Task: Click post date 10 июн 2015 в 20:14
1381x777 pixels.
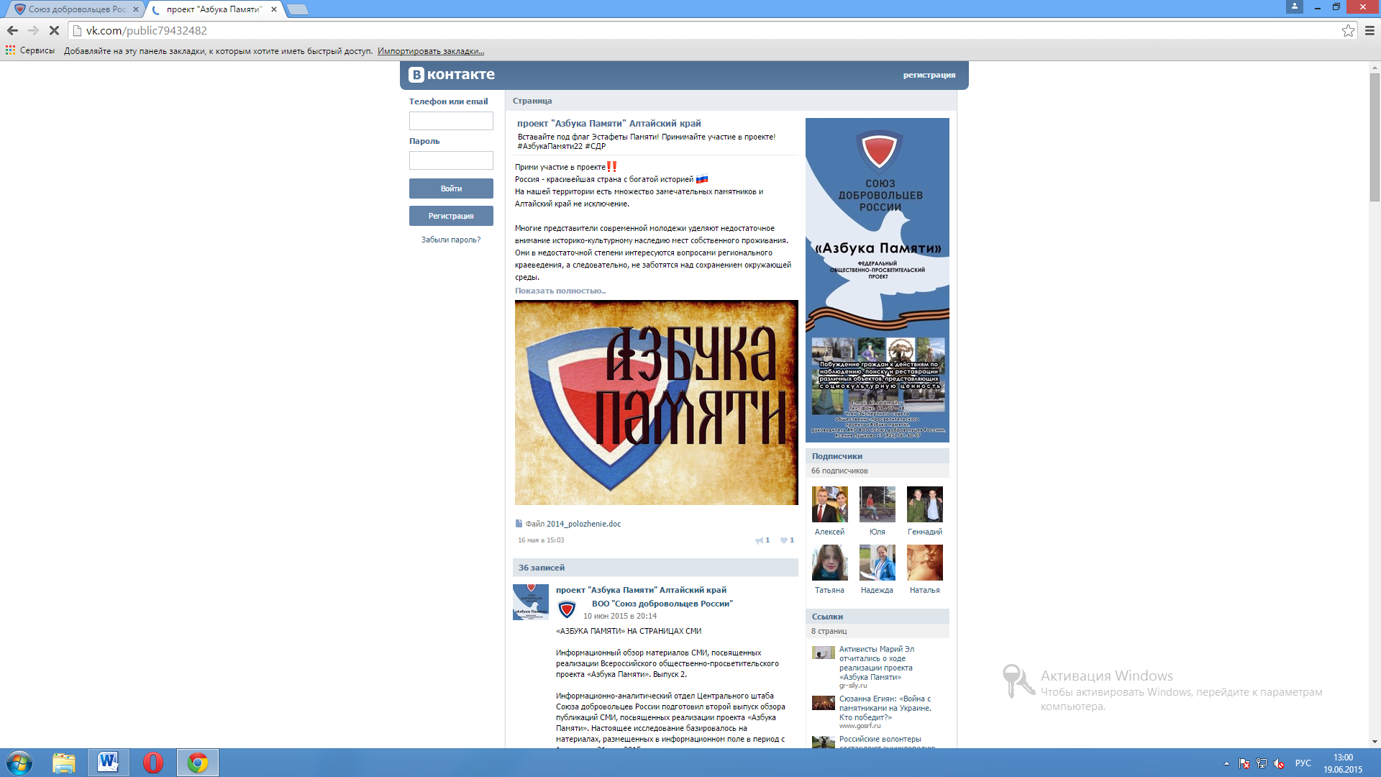Action: [x=620, y=616]
